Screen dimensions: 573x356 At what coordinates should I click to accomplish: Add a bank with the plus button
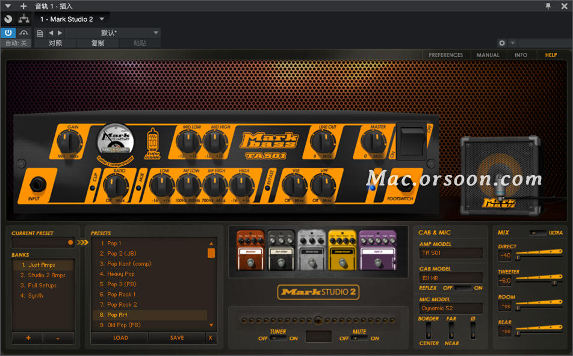click(28, 338)
